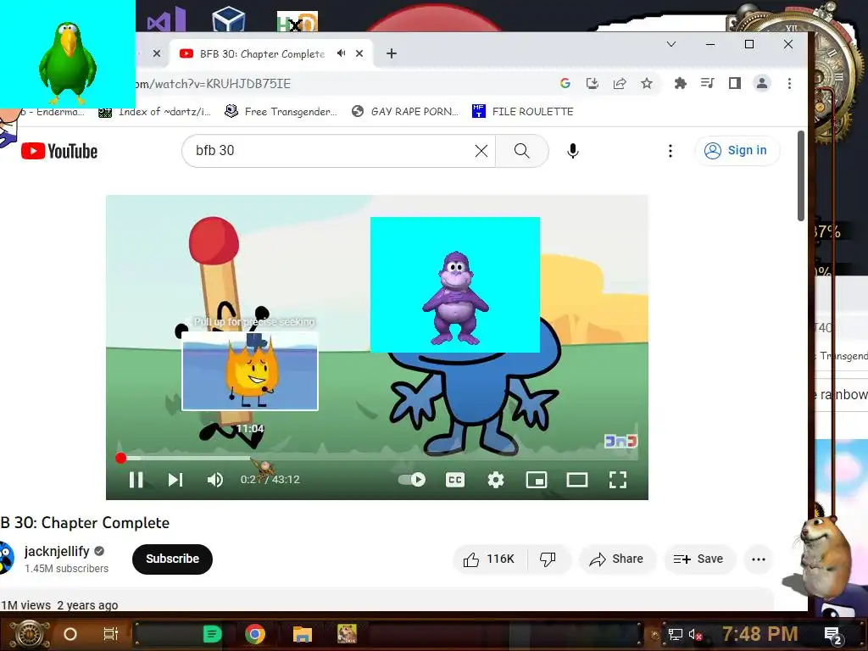Mute the BFB 30 tab audio icon

pos(341,53)
